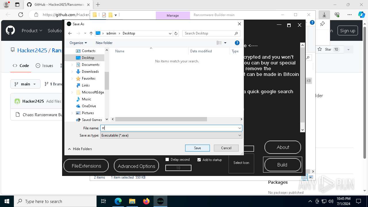The image size is (368, 207).
Task: Go to GitHub home logo
Action: point(10,30)
